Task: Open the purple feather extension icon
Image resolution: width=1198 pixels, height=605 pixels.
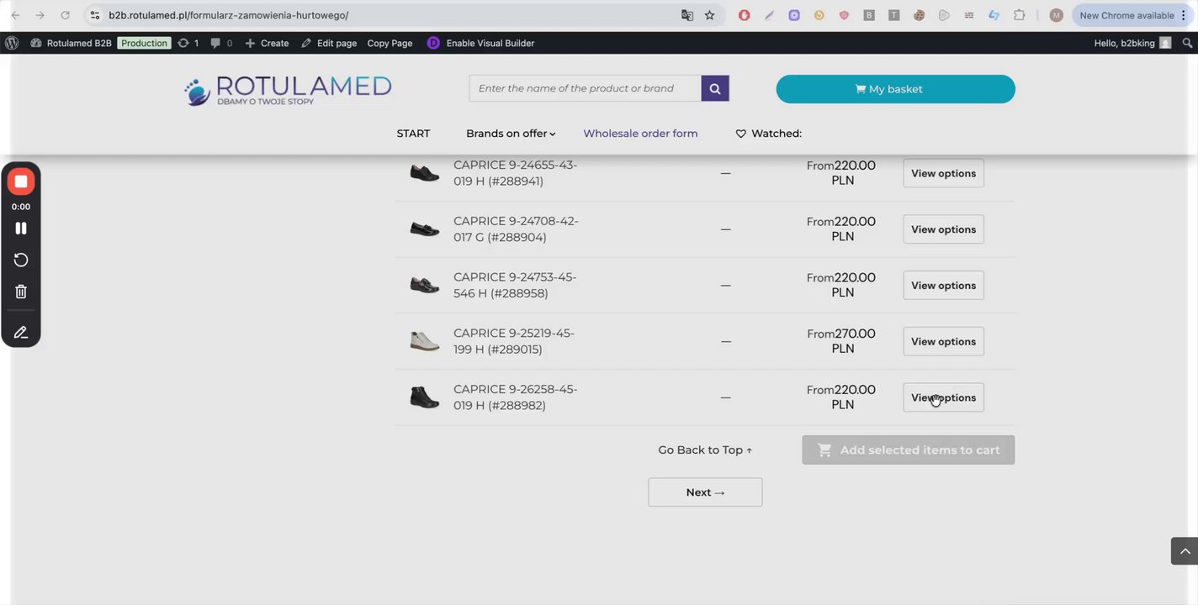Action: [769, 15]
